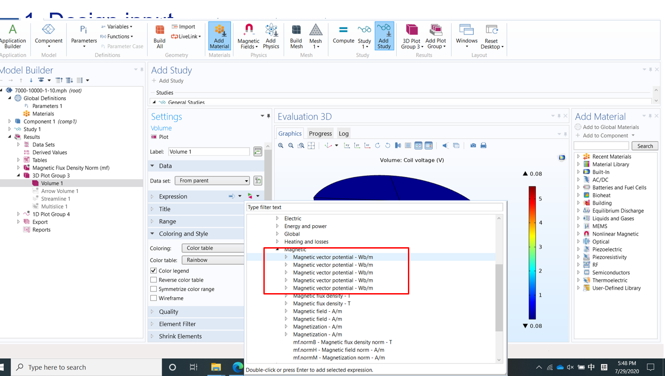Expand Heating and losses group
This screenshot has width=665, height=376.
(277, 242)
